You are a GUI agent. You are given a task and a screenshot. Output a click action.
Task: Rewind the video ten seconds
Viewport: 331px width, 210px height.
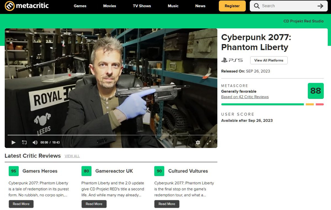24,142
